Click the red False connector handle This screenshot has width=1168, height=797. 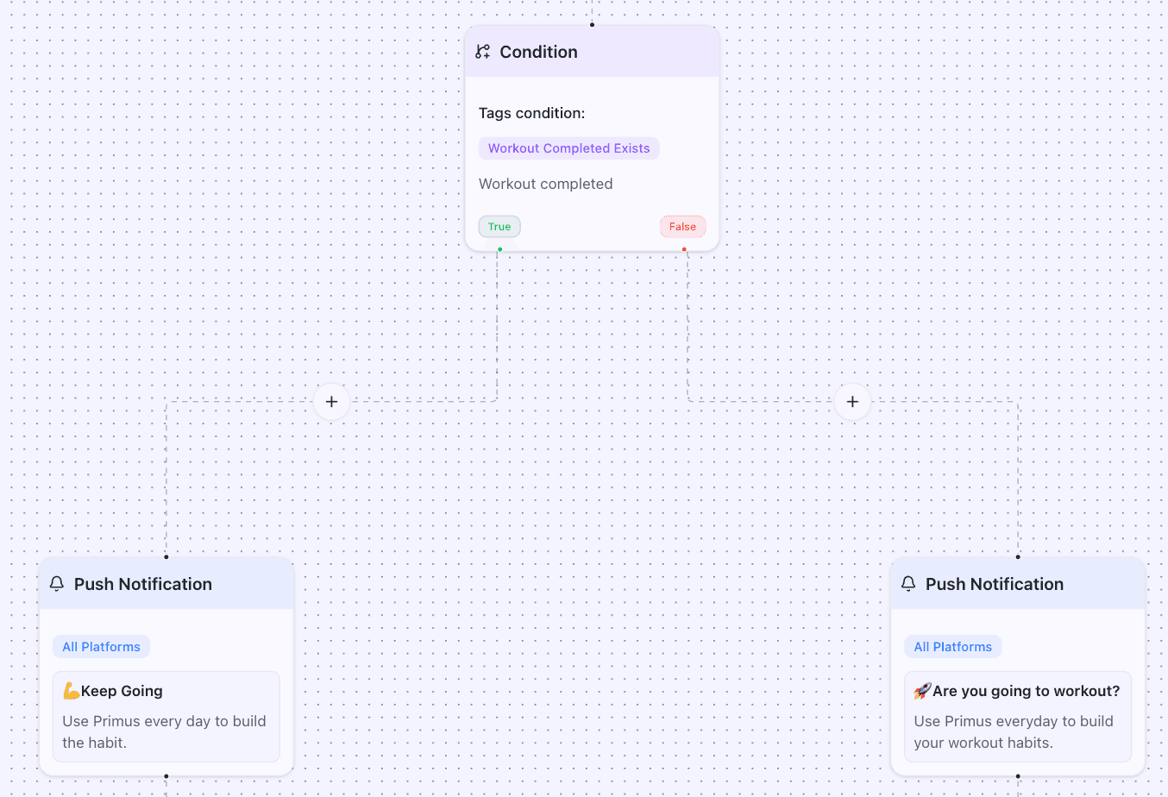click(684, 249)
